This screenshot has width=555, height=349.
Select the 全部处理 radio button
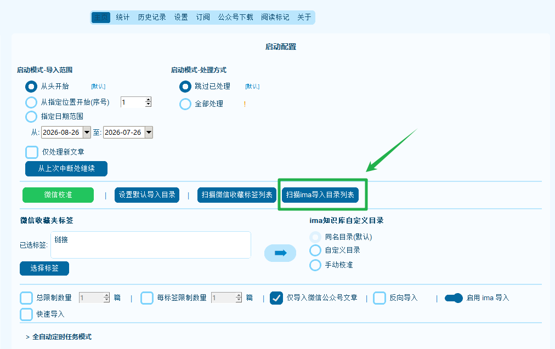point(185,104)
